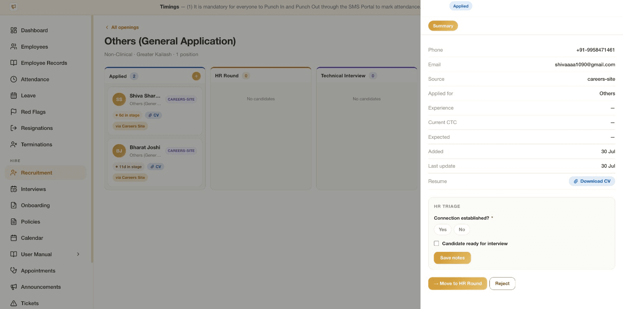This screenshot has width=623, height=309.
Task: Click Move to HR Round button
Action: pos(458,283)
